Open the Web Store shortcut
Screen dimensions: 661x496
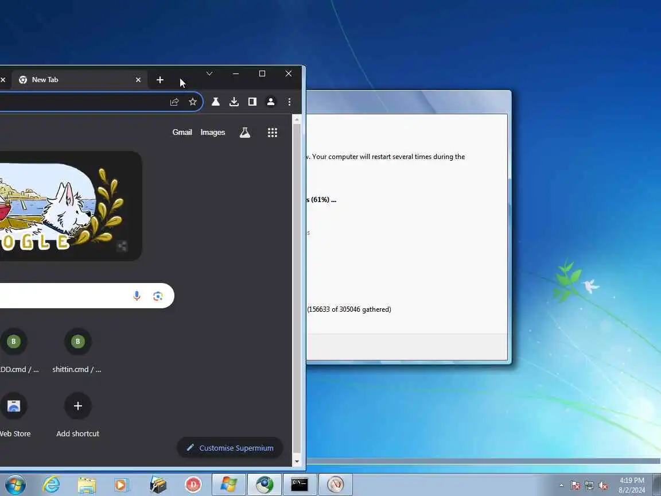click(14, 415)
